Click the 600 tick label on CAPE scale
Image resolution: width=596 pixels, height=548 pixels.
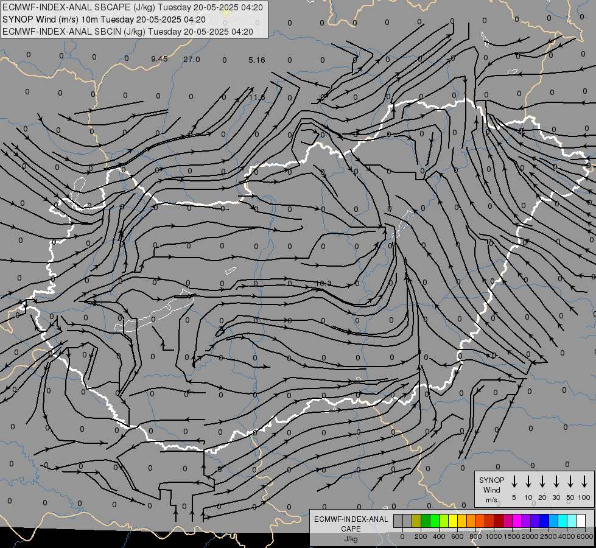457,536
